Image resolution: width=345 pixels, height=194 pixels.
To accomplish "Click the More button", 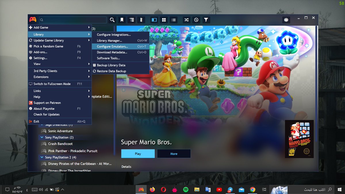I will click(174, 153).
